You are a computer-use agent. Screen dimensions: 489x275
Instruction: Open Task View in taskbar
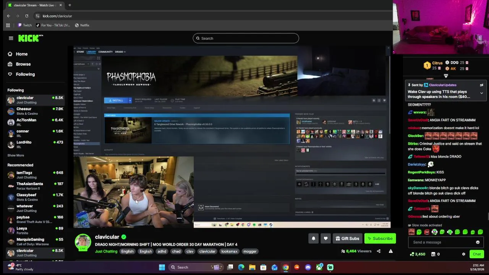point(230,267)
